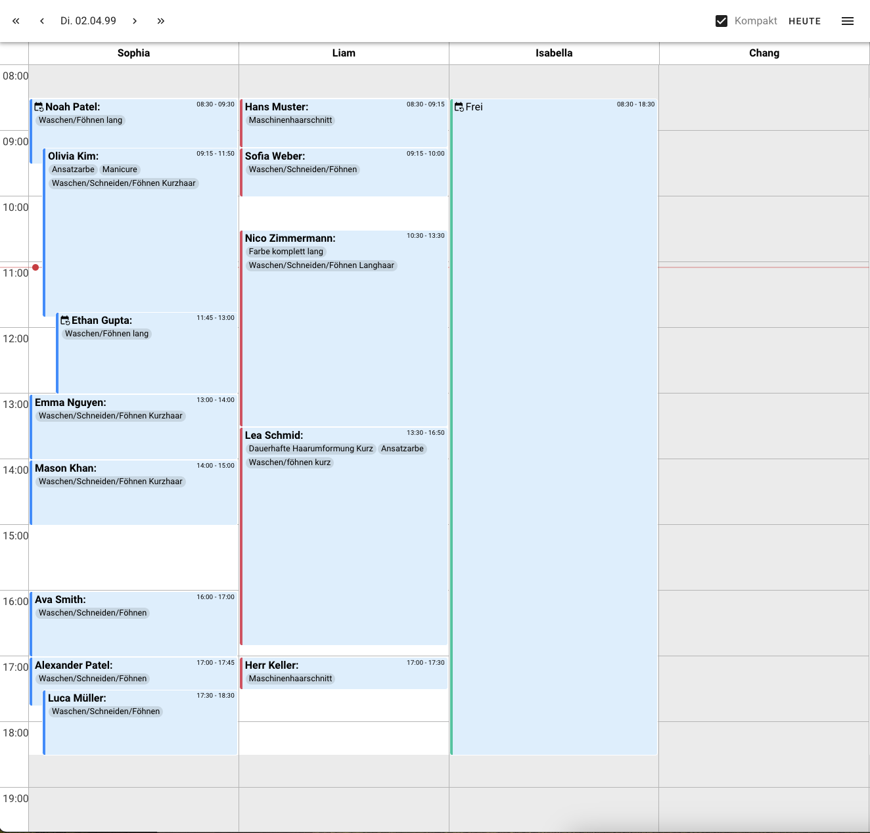This screenshot has width=870, height=833.
Task: Open the hamburger menu
Action: [x=848, y=21]
